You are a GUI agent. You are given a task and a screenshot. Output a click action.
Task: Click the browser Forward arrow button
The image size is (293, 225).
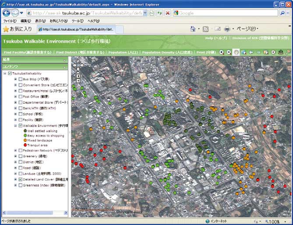pos(15,13)
